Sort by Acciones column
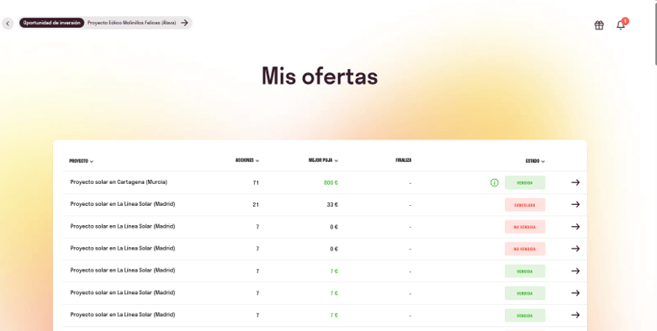657x331 pixels. pyautogui.click(x=247, y=160)
